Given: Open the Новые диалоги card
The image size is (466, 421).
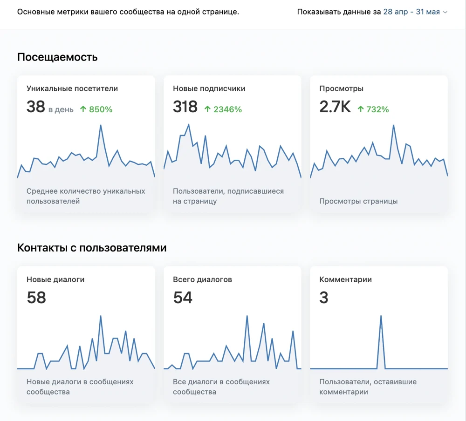Looking at the screenshot, I should pyautogui.click(x=86, y=334).
